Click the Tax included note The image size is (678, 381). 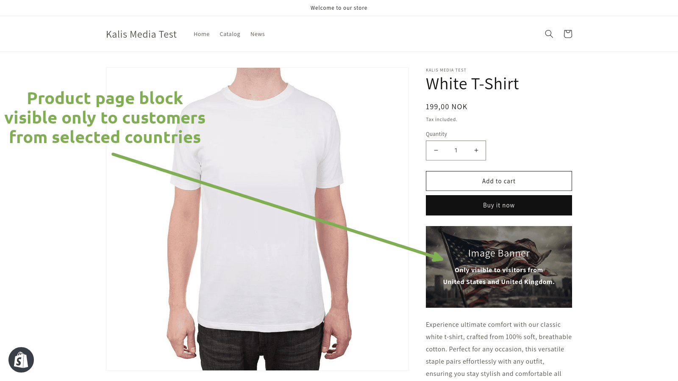442,119
